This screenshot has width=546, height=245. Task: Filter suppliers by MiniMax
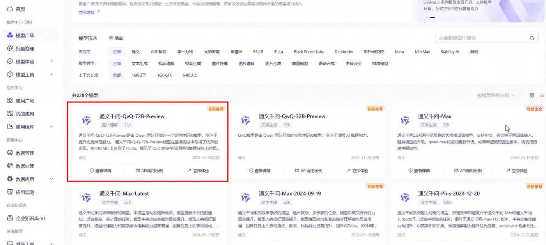pyautogui.click(x=422, y=52)
